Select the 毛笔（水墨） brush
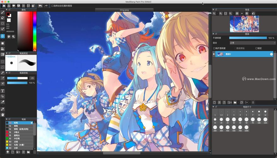277x158 pixels. coord(20,145)
